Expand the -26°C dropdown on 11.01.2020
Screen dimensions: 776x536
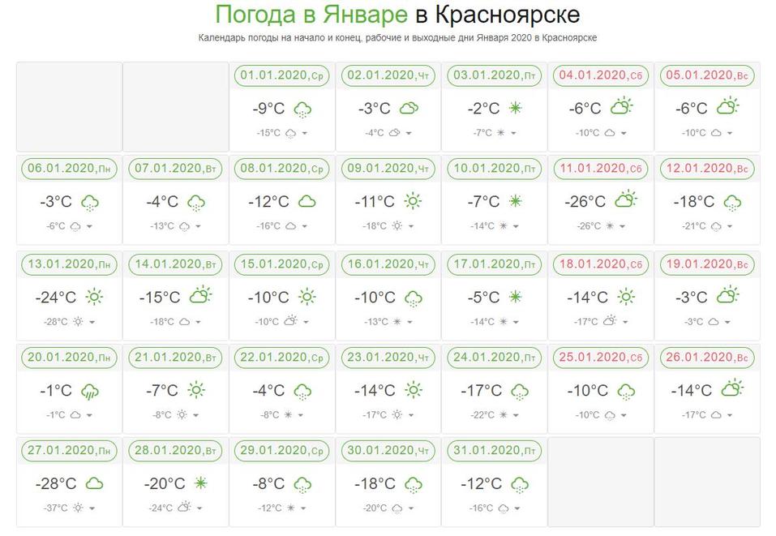tap(623, 226)
